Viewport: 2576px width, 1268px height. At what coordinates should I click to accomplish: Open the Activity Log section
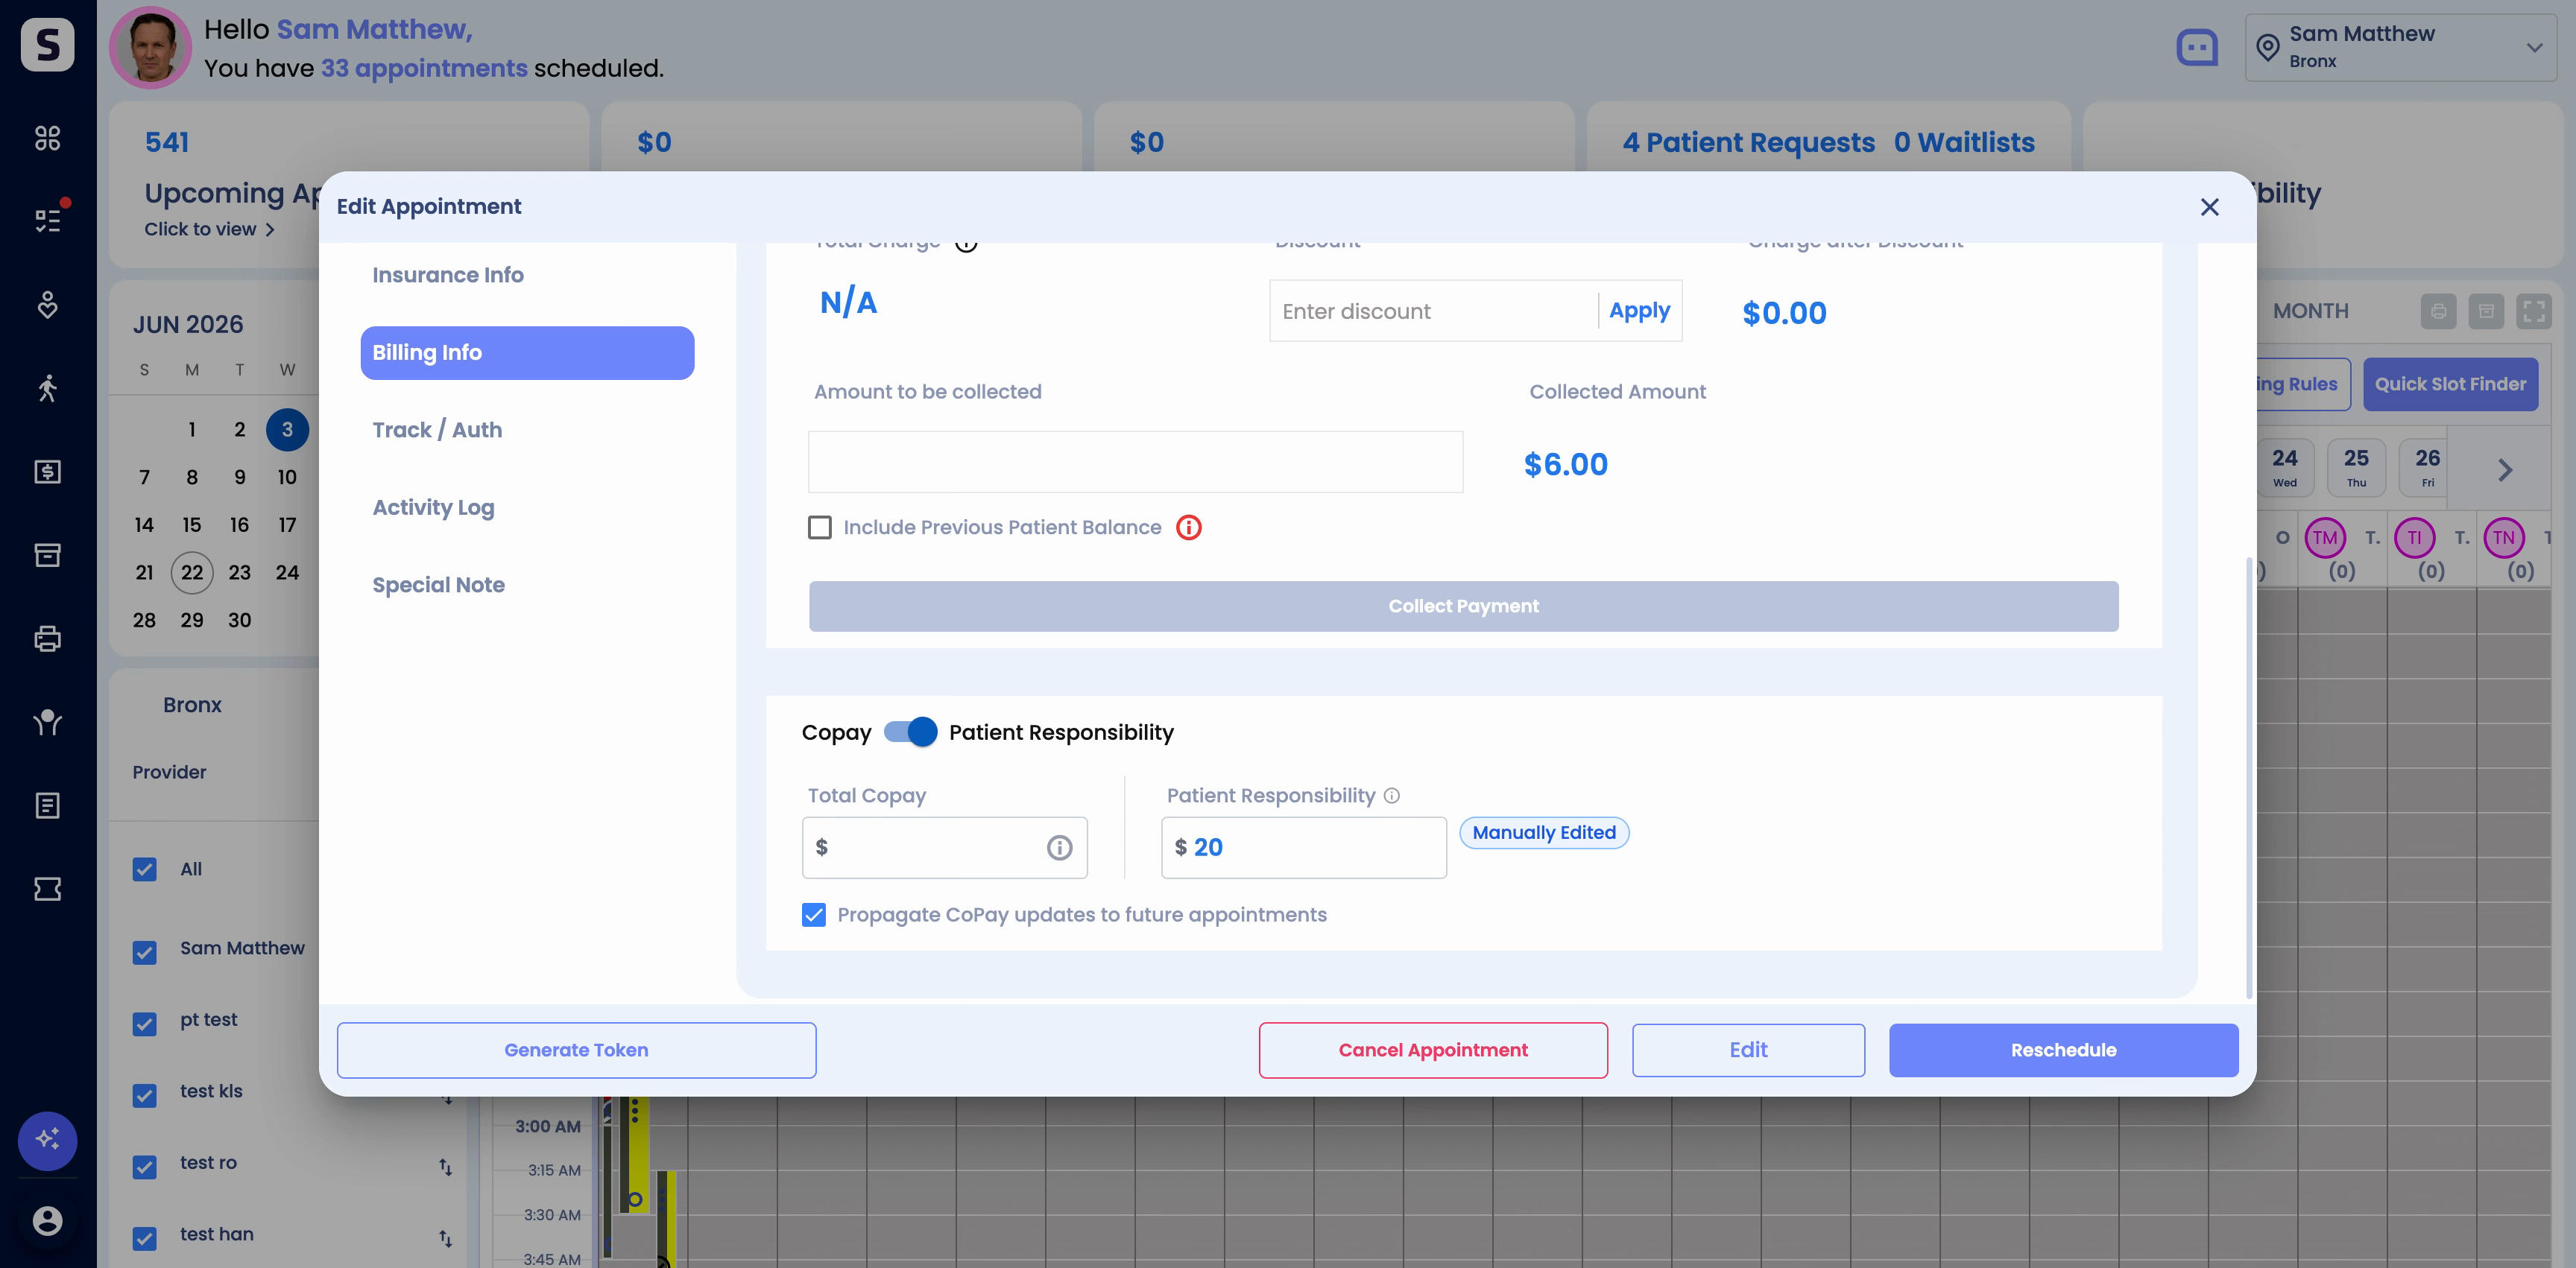coord(433,507)
